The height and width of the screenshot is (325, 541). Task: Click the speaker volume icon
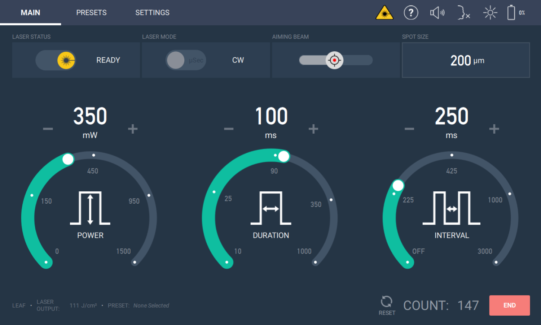click(x=437, y=12)
